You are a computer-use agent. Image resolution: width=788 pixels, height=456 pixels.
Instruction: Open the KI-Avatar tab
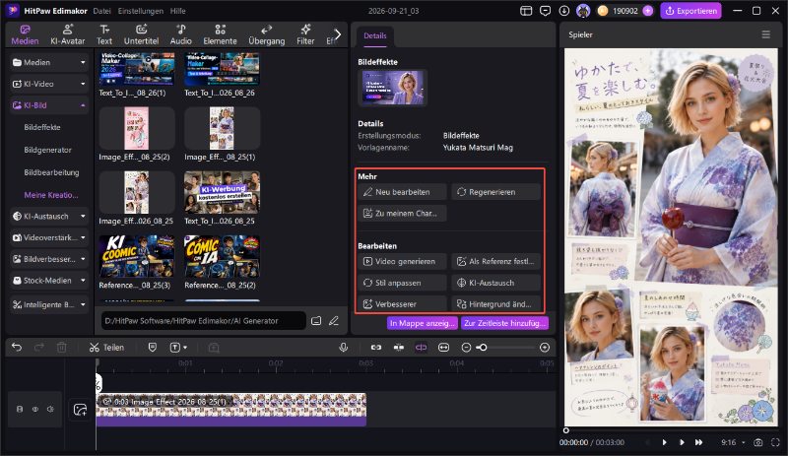click(67, 34)
